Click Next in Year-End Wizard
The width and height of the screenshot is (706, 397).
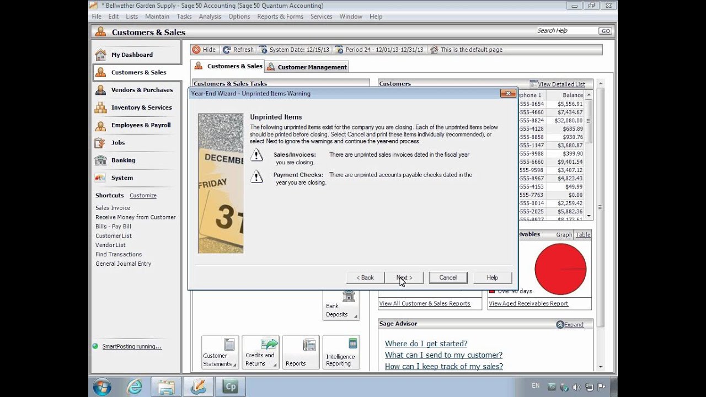(404, 277)
